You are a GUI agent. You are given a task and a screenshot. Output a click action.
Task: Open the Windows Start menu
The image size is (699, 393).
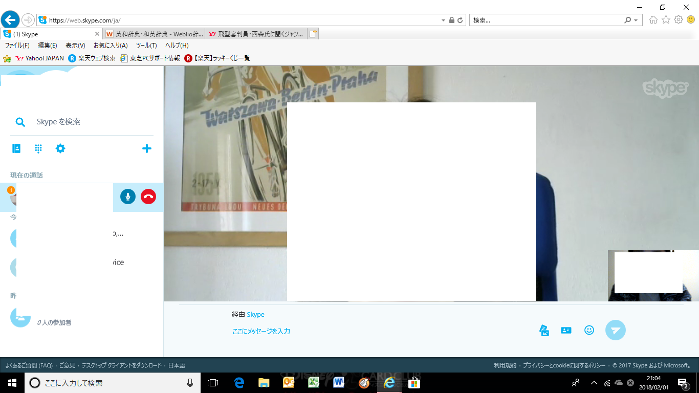pyautogui.click(x=12, y=383)
